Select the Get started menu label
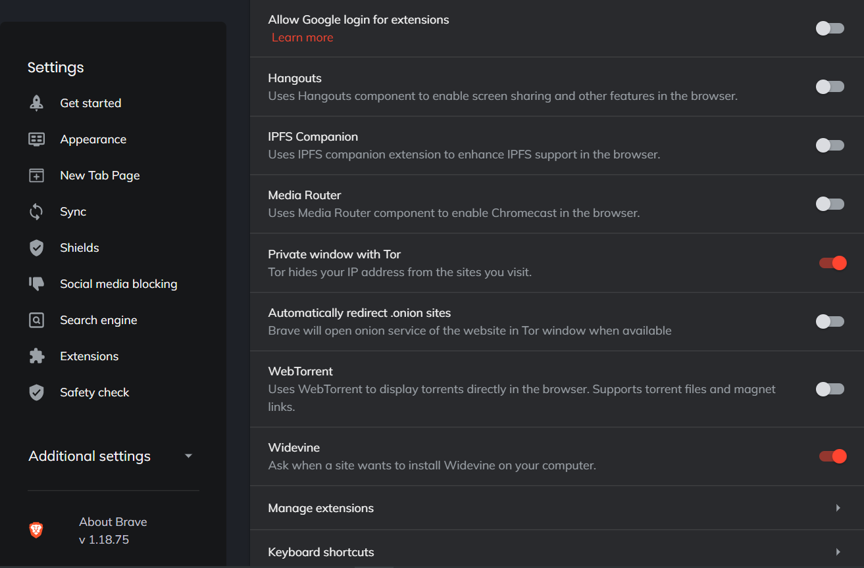 (x=90, y=103)
